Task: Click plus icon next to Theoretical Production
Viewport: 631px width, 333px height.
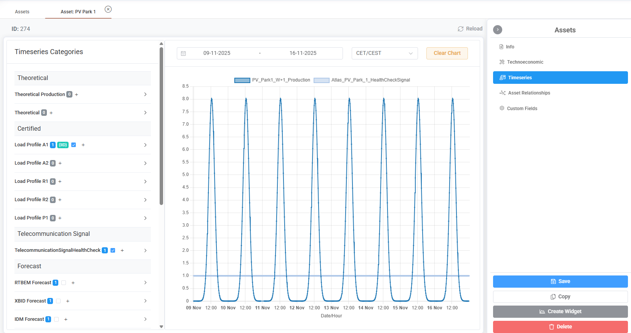Action: 77,94
